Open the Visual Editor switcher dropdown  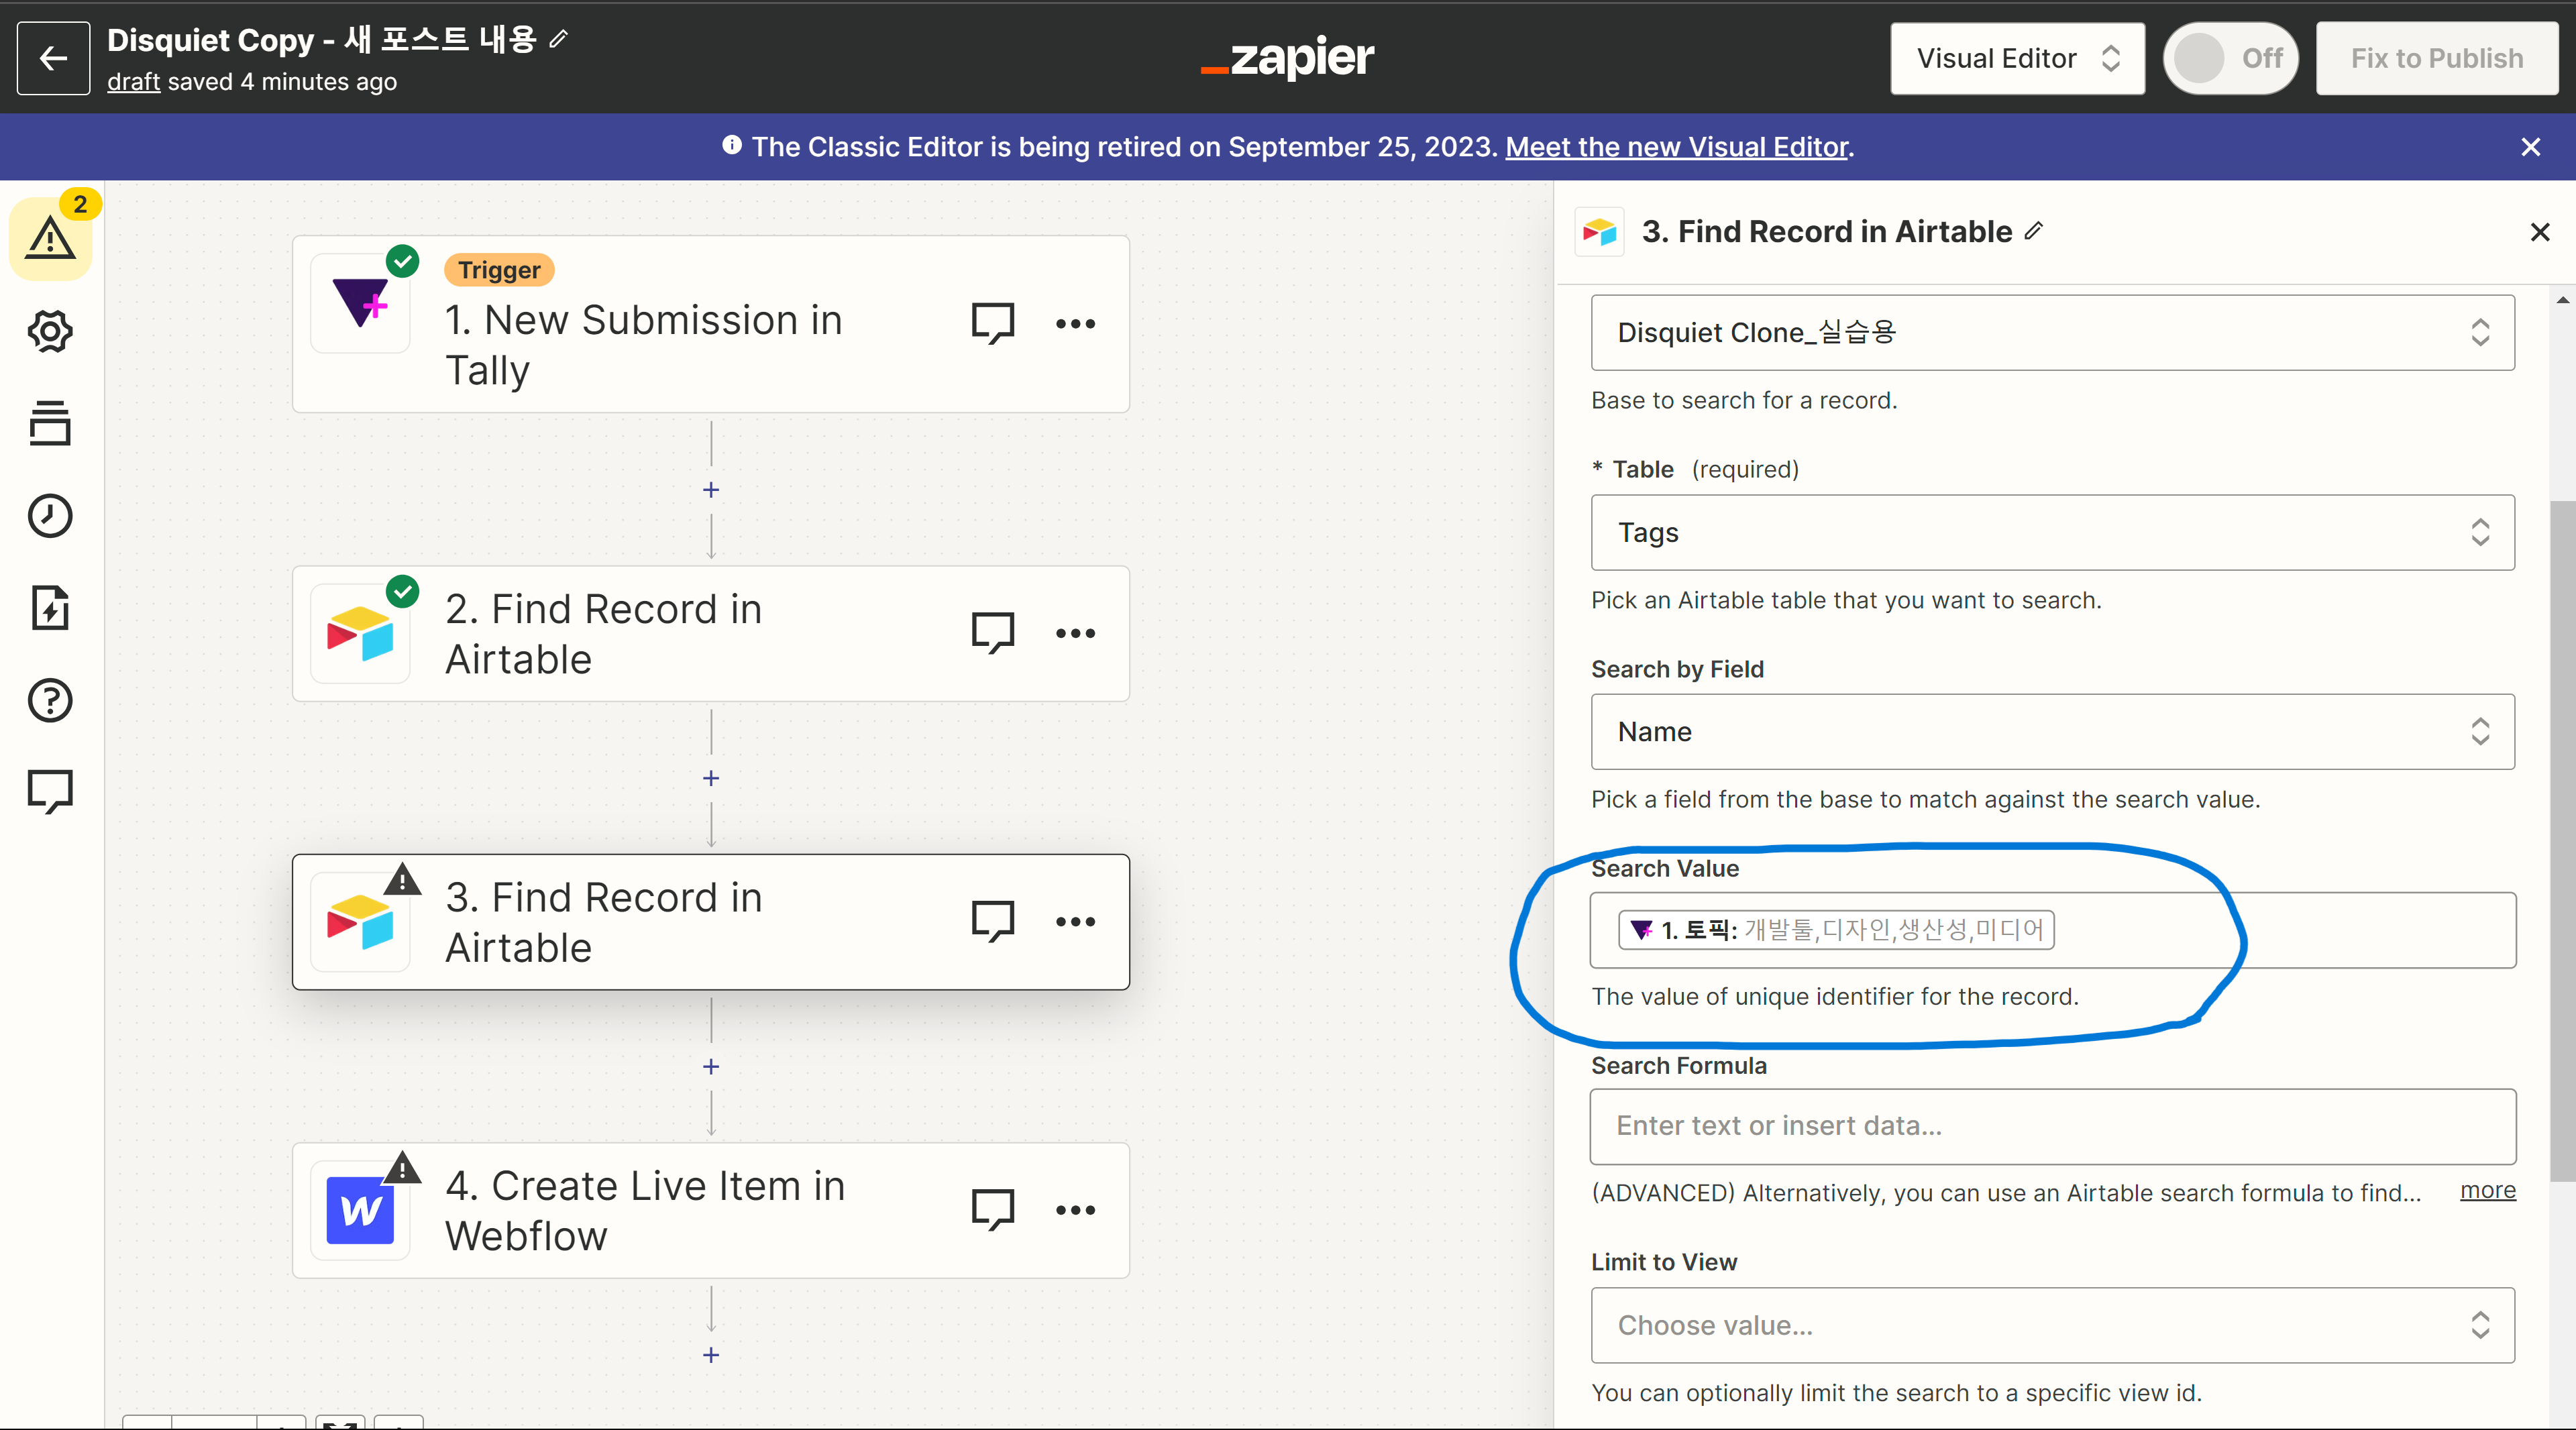[2017, 58]
